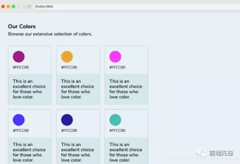Click #FFCC00 label under bright pink circle
The height and width of the screenshot is (164, 240).
coord(117,67)
